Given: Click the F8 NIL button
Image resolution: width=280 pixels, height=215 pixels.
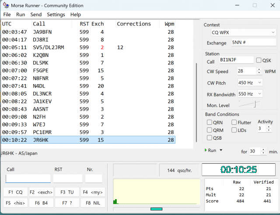Looking at the screenshot, I should (93, 203).
